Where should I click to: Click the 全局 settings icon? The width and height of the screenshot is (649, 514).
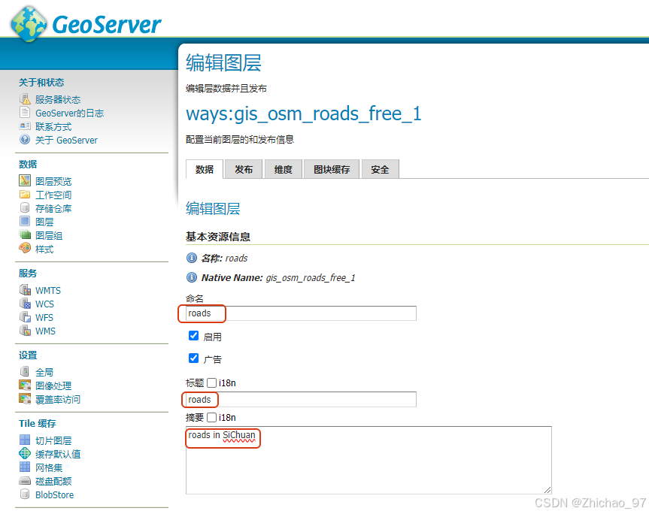click(x=24, y=371)
